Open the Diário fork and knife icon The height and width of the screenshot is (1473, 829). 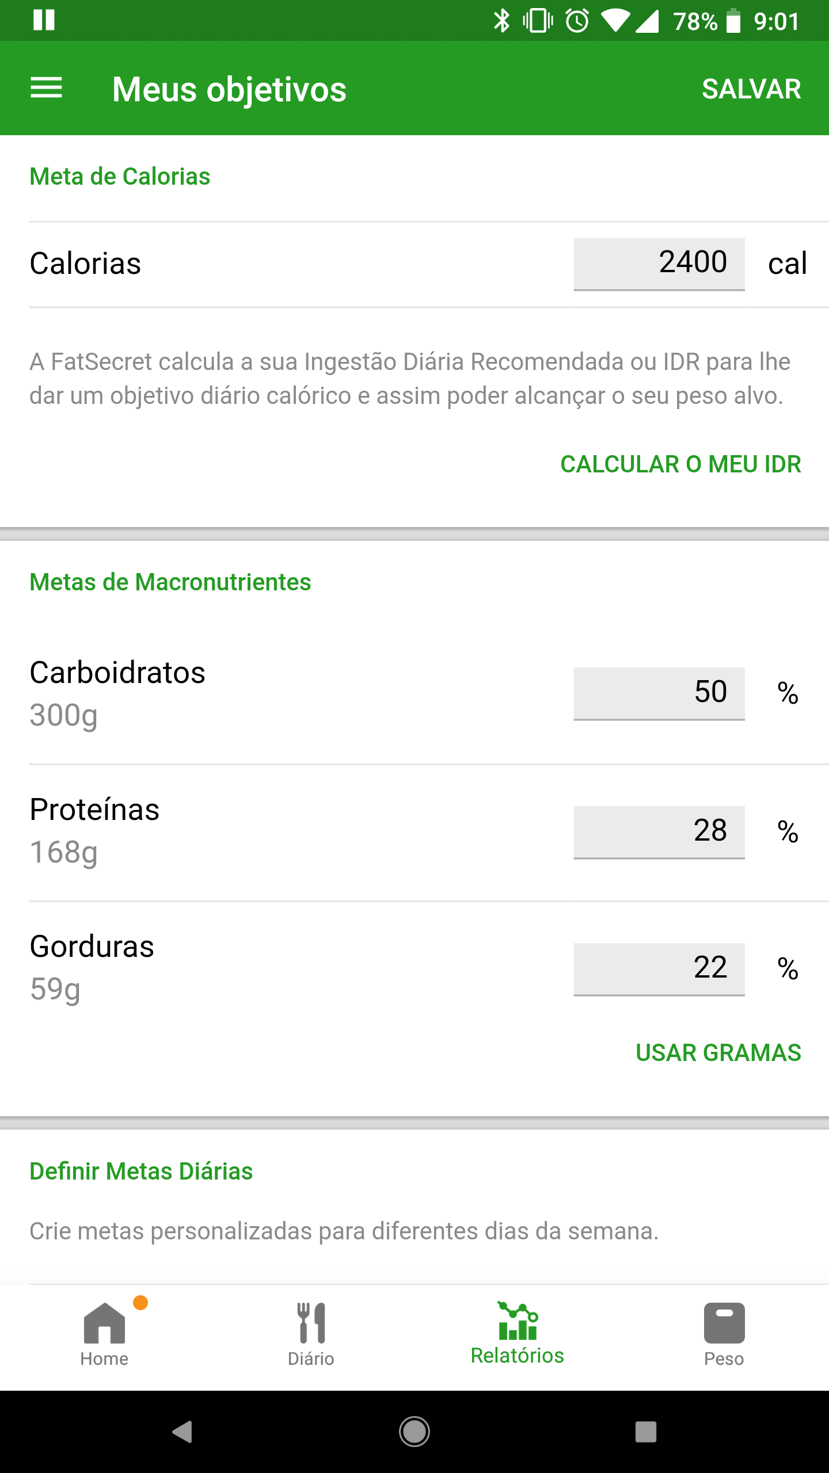(311, 1323)
